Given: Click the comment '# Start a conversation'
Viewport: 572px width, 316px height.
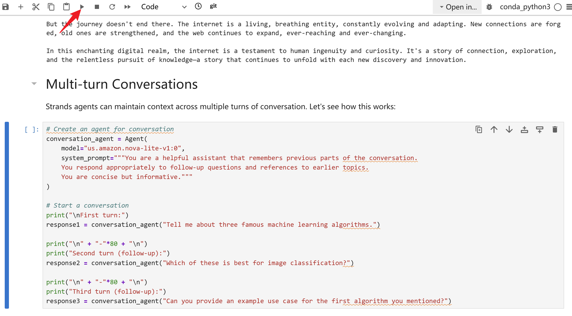Looking at the screenshot, I should coord(87,206).
